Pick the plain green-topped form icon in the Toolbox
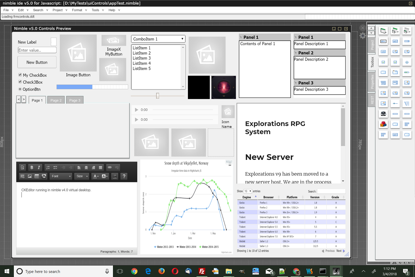The image size is (415, 277). coord(383,31)
